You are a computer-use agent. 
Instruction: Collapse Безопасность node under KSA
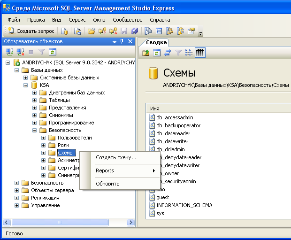coord(34,131)
